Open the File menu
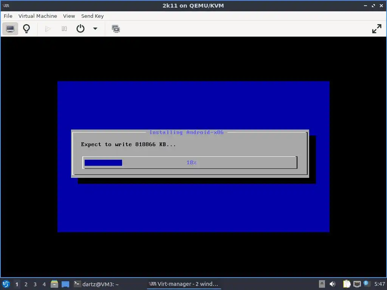The width and height of the screenshot is (387, 290). click(8, 16)
